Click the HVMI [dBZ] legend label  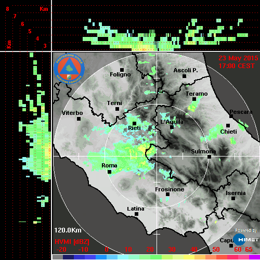(72, 242)
